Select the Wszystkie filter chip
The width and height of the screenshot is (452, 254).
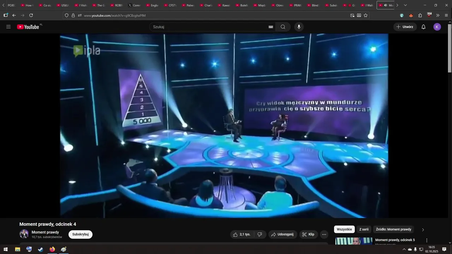pos(344,229)
